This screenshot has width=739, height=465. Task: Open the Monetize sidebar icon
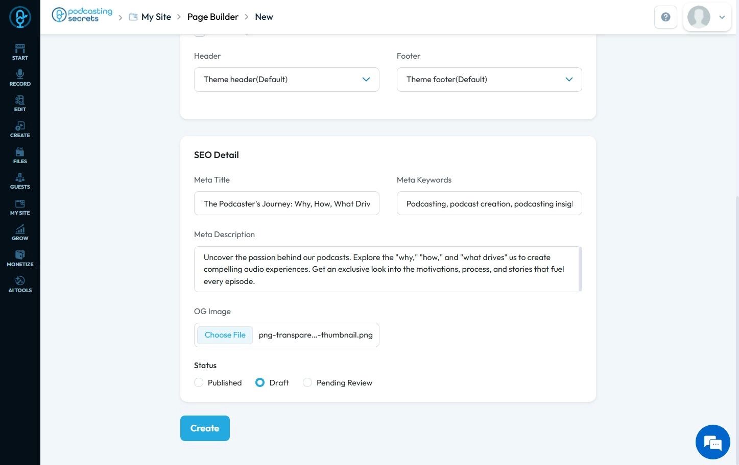20,258
